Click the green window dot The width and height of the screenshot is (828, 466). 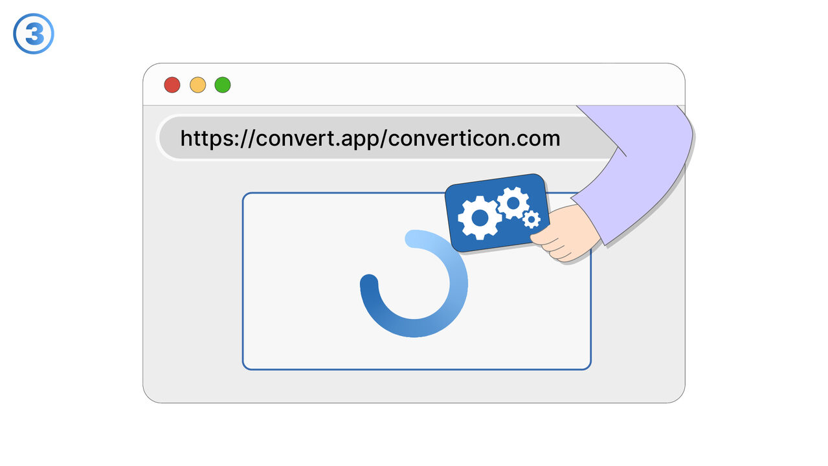click(223, 85)
